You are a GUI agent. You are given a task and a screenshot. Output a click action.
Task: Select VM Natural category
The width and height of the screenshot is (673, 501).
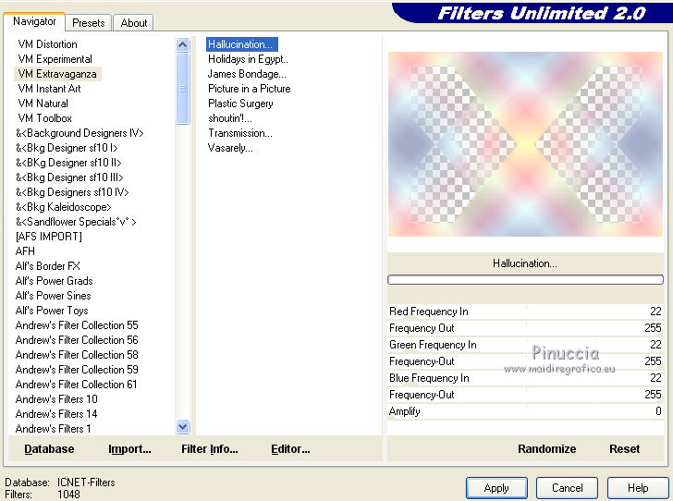pyautogui.click(x=43, y=104)
